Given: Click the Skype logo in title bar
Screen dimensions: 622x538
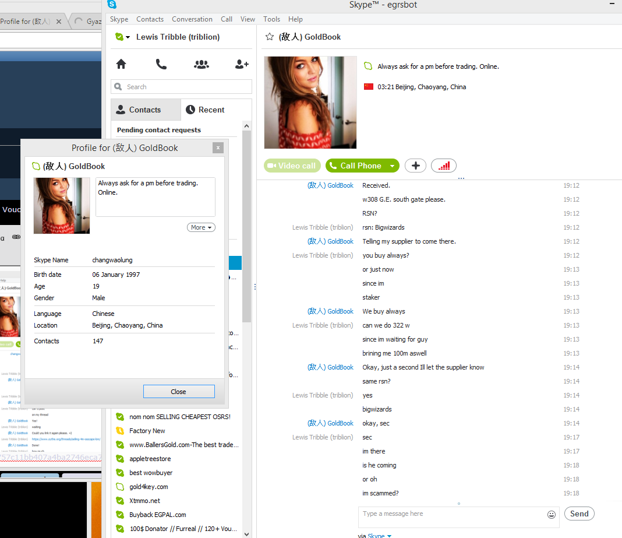Looking at the screenshot, I should point(112,4).
